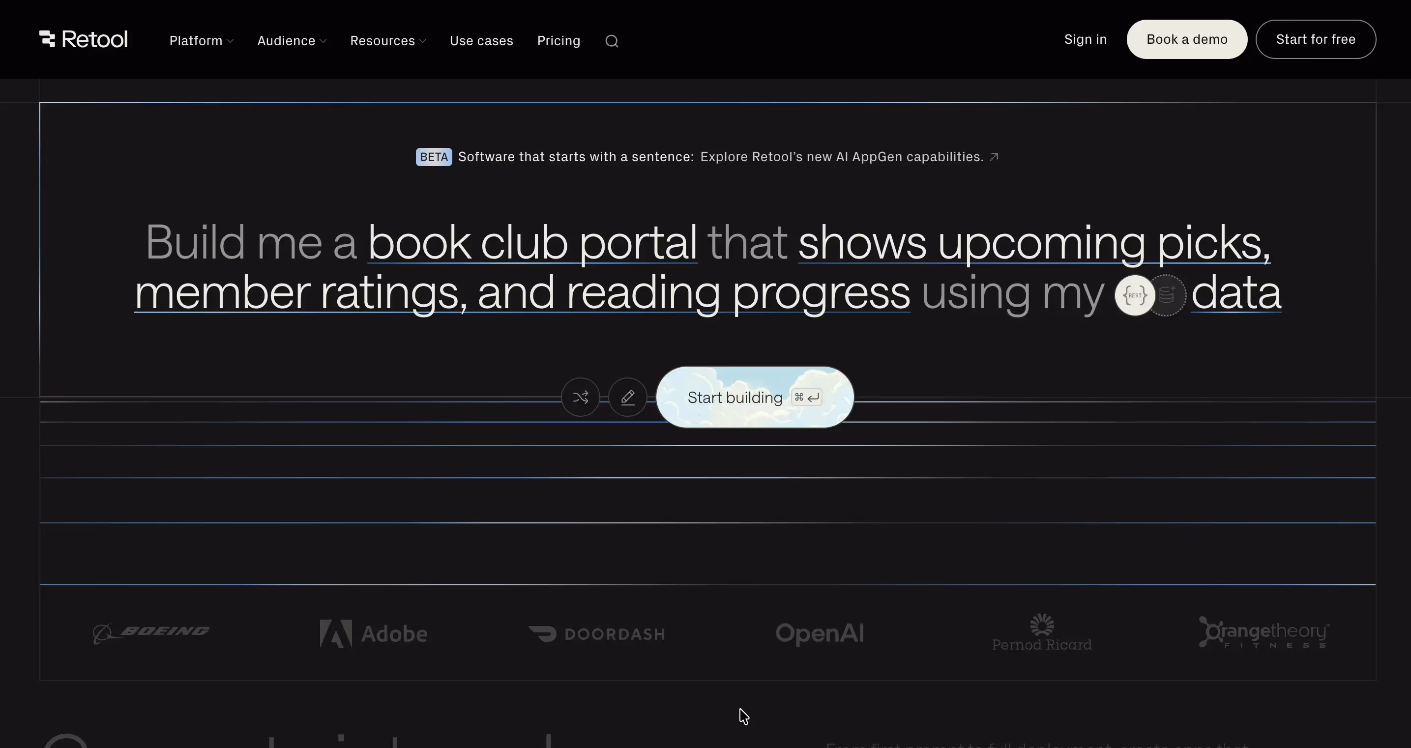Expand the Platform dropdown menu
The width and height of the screenshot is (1411, 748).
[201, 40]
